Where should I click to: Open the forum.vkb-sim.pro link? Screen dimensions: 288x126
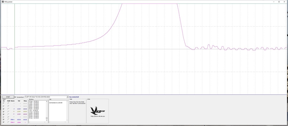pos(98,116)
